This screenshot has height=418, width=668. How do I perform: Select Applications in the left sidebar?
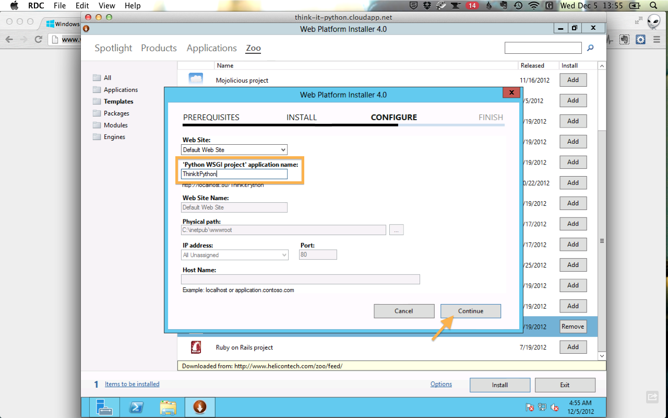pyautogui.click(x=121, y=90)
